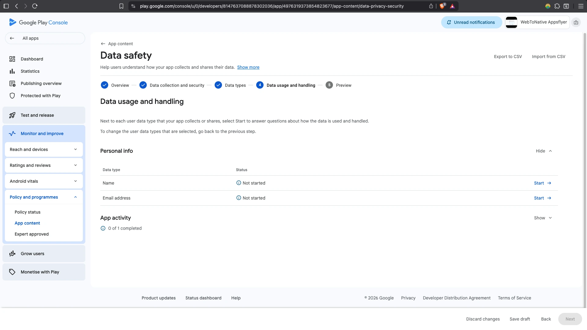This screenshot has width=587, height=330.
Task: Click the Dashboard grid icon
Action: pos(12,59)
